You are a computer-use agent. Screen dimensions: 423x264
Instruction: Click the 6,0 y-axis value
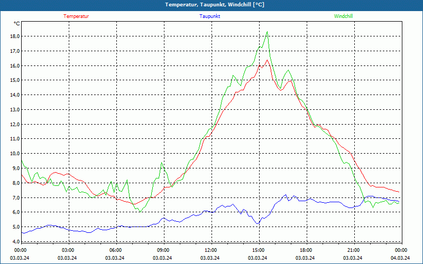[x=16, y=212]
